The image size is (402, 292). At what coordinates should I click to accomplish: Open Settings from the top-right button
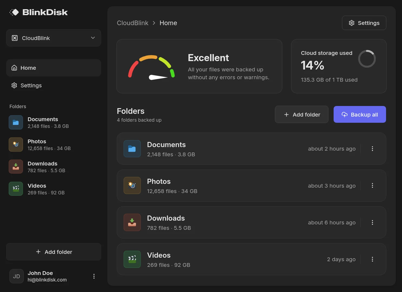point(364,23)
